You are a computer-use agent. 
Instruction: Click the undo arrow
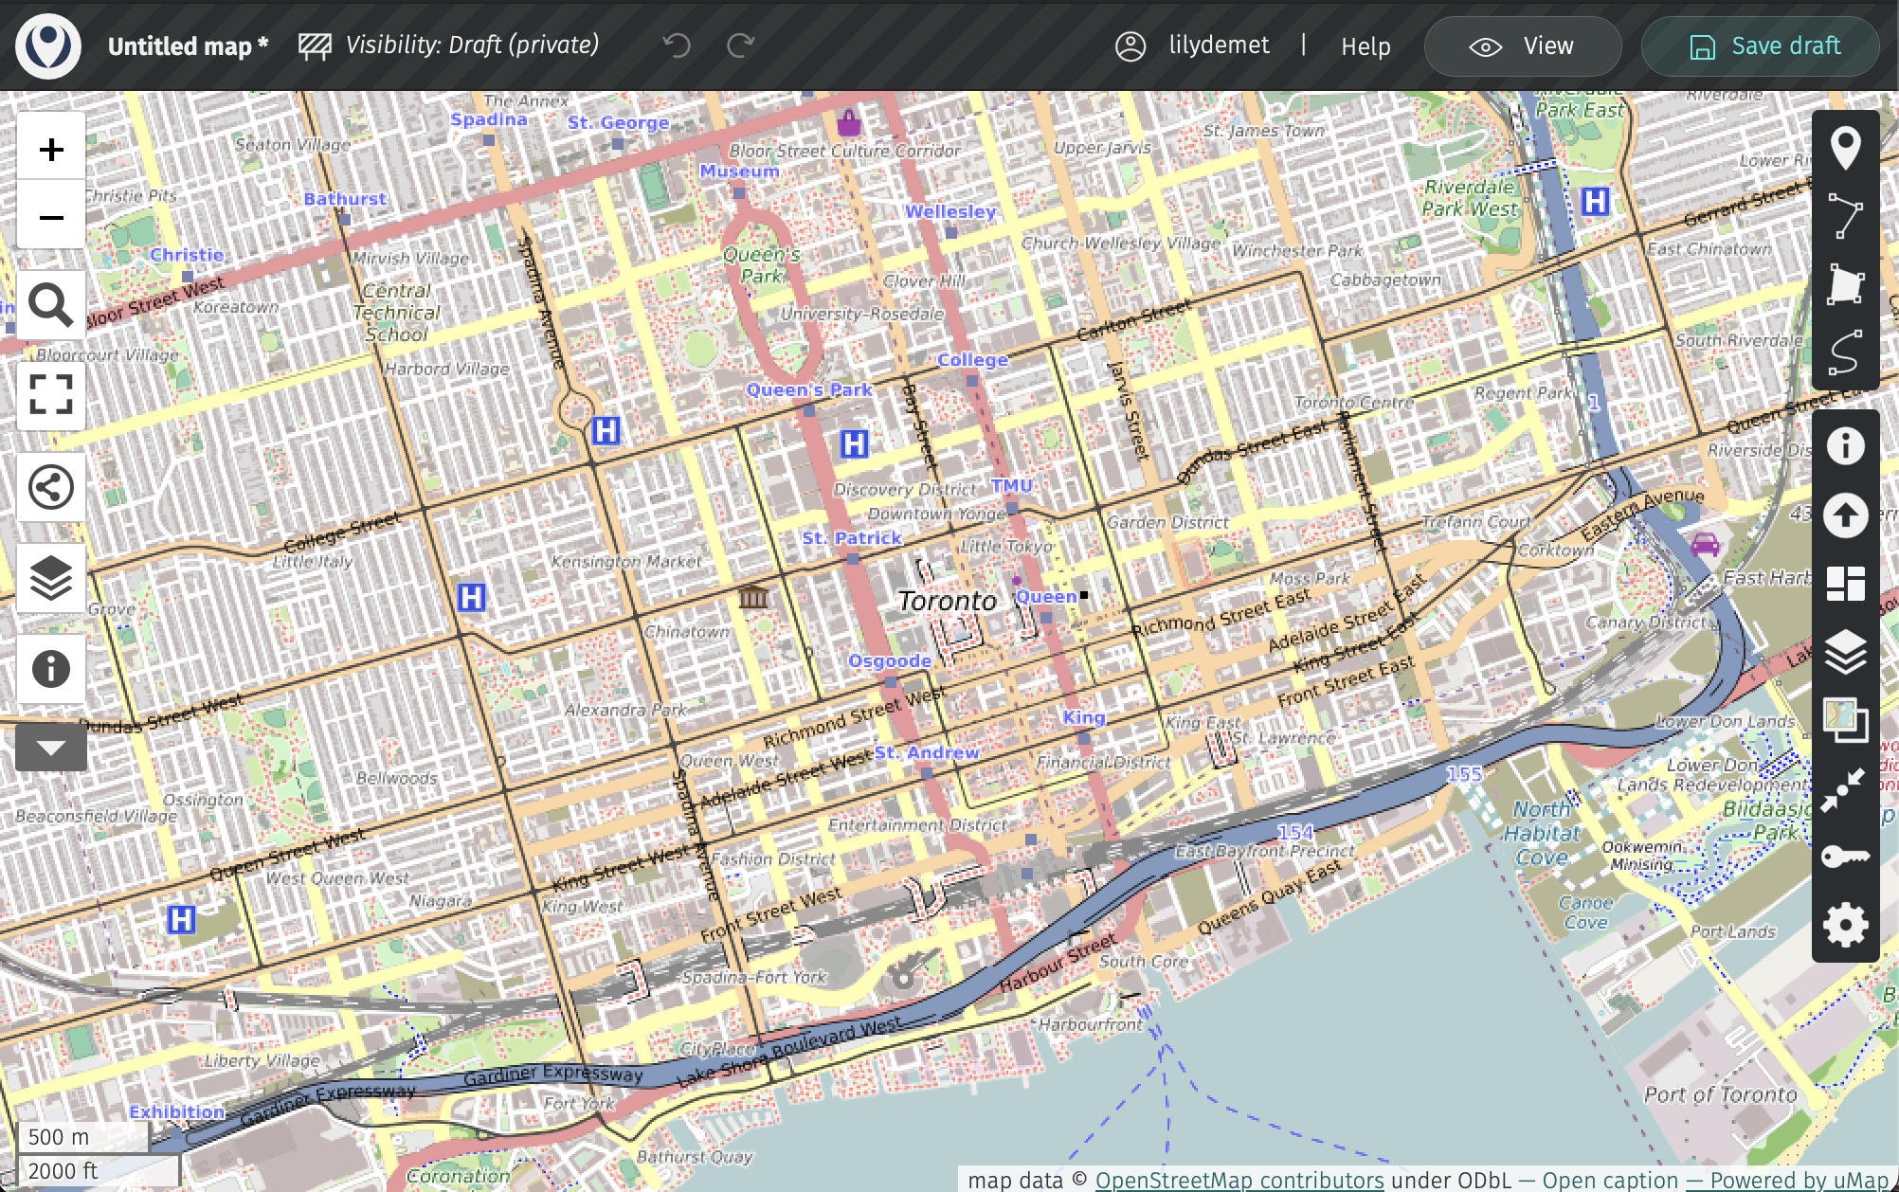[677, 45]
